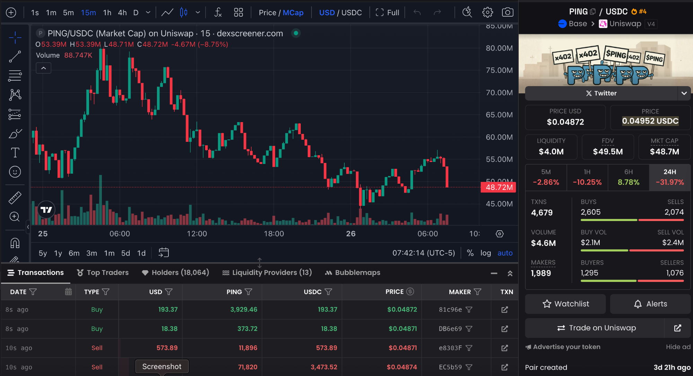The width and height of the screenshot is (693, 376).
Task: Open the indicators fx button
Action: point(218,12)
